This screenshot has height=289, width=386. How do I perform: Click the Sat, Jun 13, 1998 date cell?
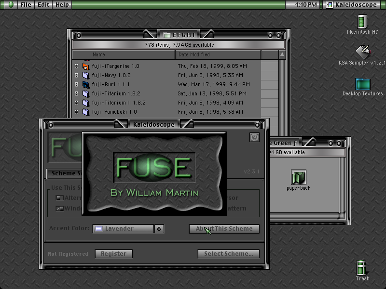point(212,93)
